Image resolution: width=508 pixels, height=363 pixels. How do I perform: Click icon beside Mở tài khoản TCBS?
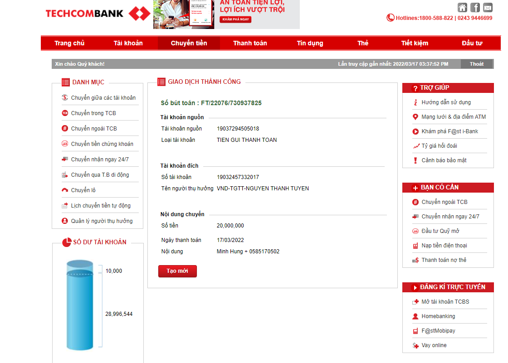pos(415,302)
